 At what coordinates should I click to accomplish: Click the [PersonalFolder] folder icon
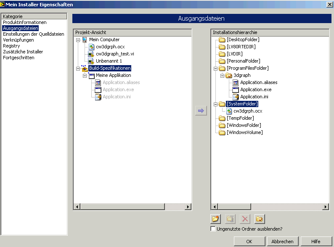[222, 61]
